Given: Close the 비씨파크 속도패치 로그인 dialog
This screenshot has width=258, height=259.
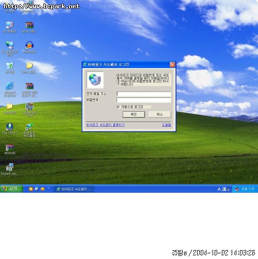Looking at the screenshot, I should (x=172, y=64).
